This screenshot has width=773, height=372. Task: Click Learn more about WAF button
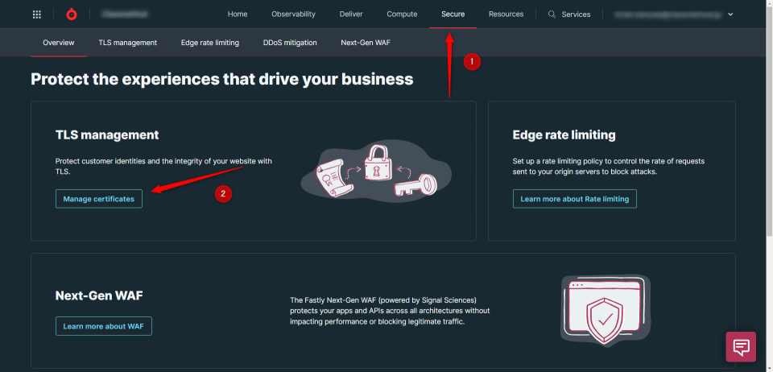coord(103,326)
